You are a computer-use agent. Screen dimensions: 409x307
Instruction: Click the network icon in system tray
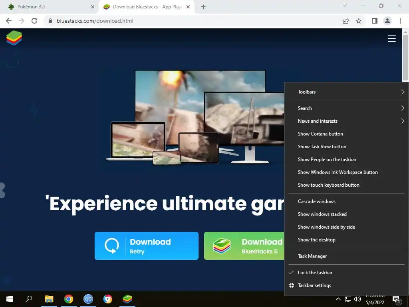click(x=348, y=299)
